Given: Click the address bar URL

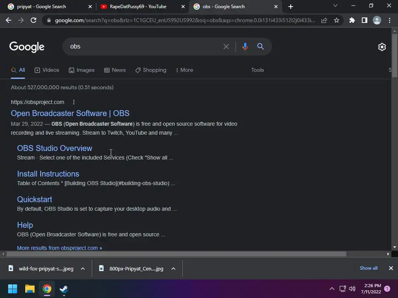Looking at the screenshot, I should 185,20.
